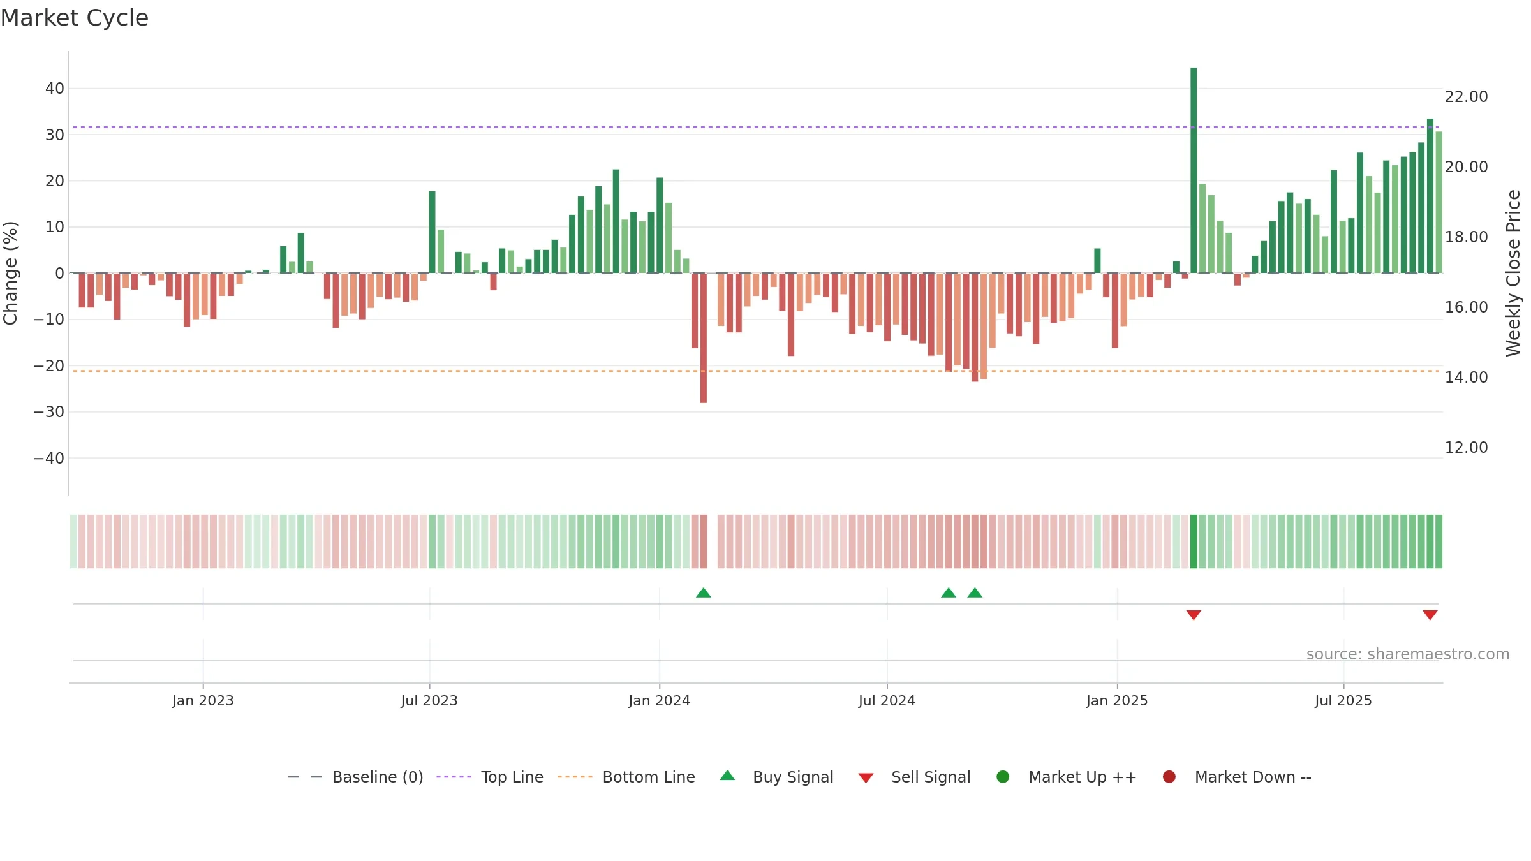Click the Baseline (0) legend entry
The height and width of the screenshot is (861, 1531).
pyautogui.click(x=355, y=777)
